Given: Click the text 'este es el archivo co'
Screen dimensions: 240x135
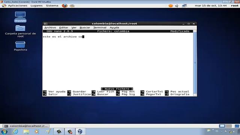Looking at the screenshot, I should [x=63, y=37].
